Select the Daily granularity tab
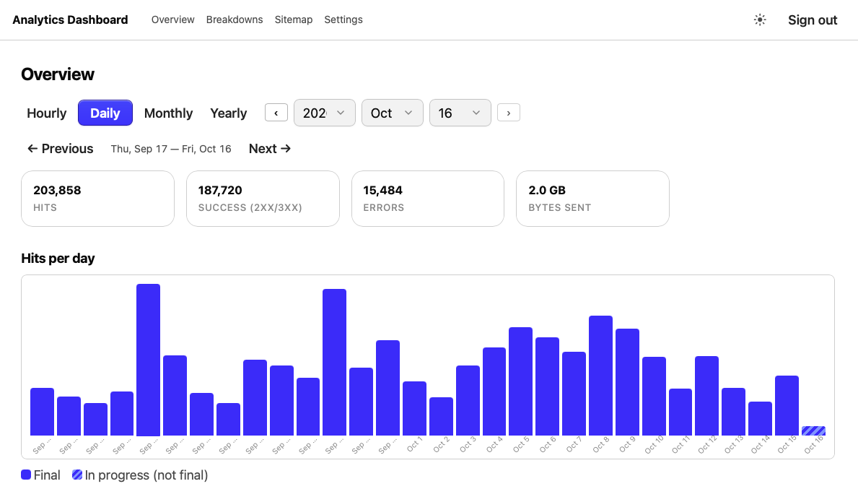Screen dimensions: 858x502 pos(105,113)
